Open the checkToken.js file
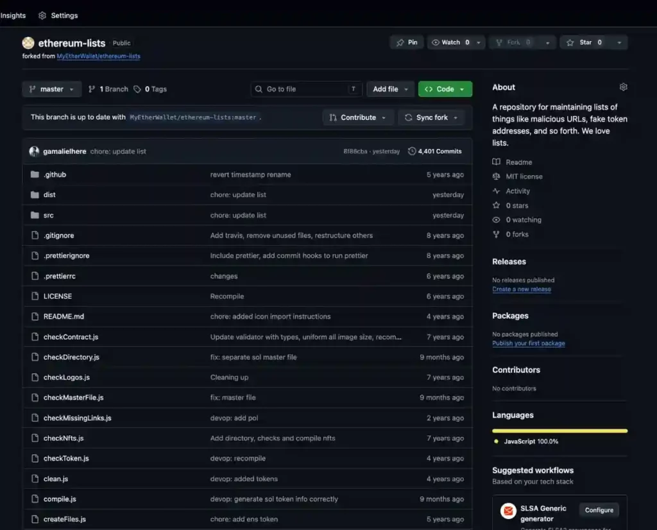Screen dimensions: 657x530 [66, 458]
